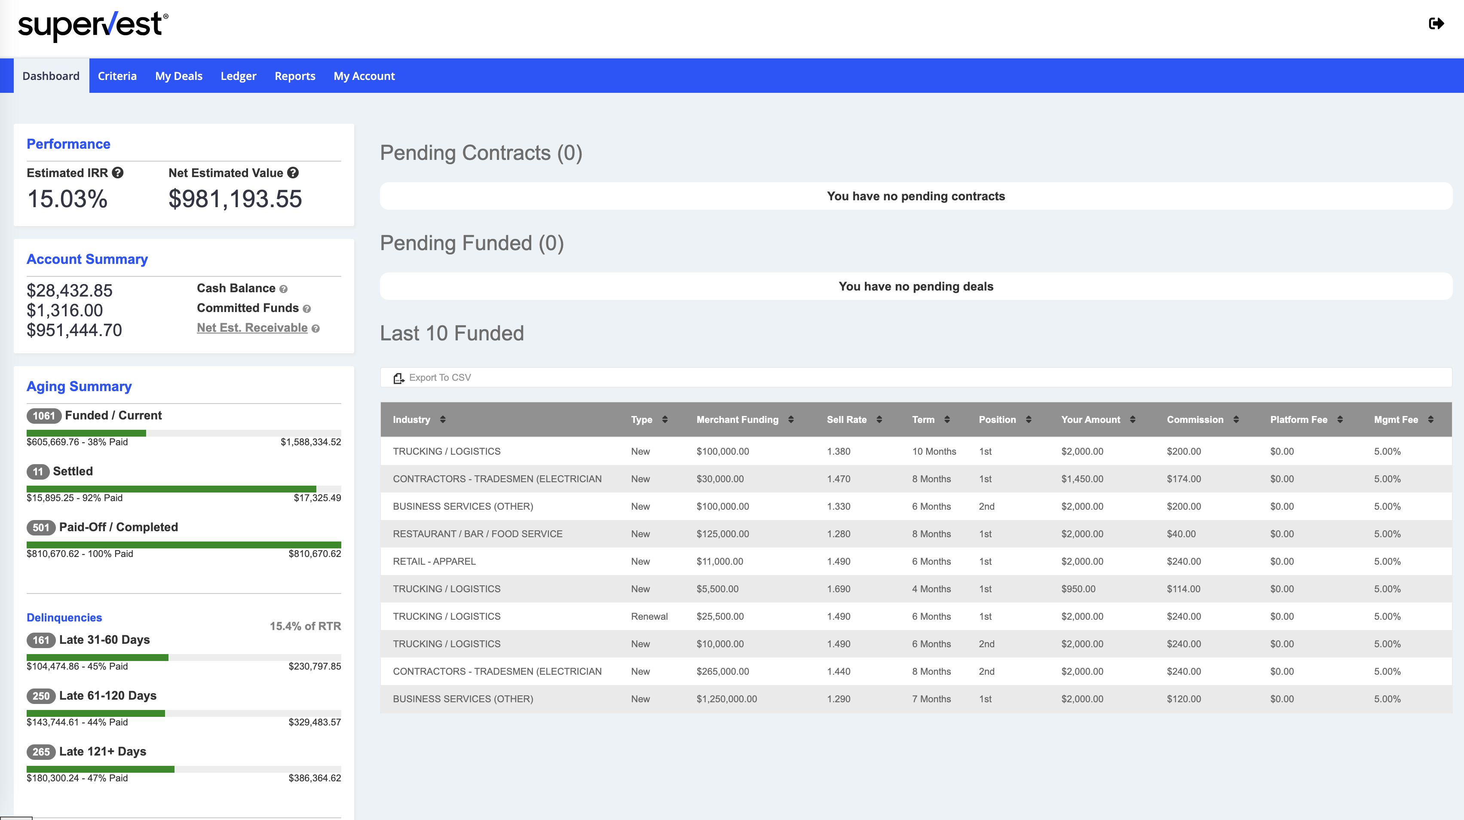Click the Supervest logo
Image resolution: width=1464 pixels, height=820 pixels.
coord(93,26)
